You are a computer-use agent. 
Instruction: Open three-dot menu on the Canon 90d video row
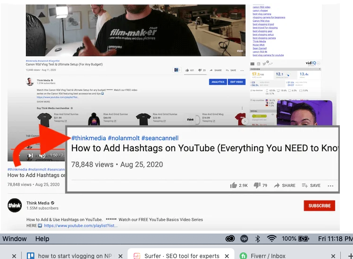click(x=242, y=70)
